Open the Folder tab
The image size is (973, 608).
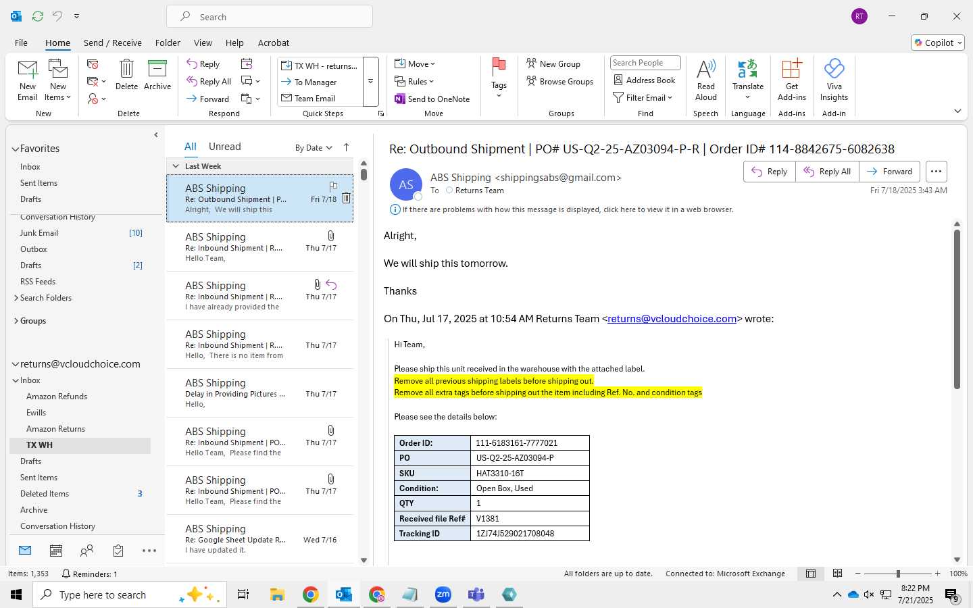coord(168,43)
